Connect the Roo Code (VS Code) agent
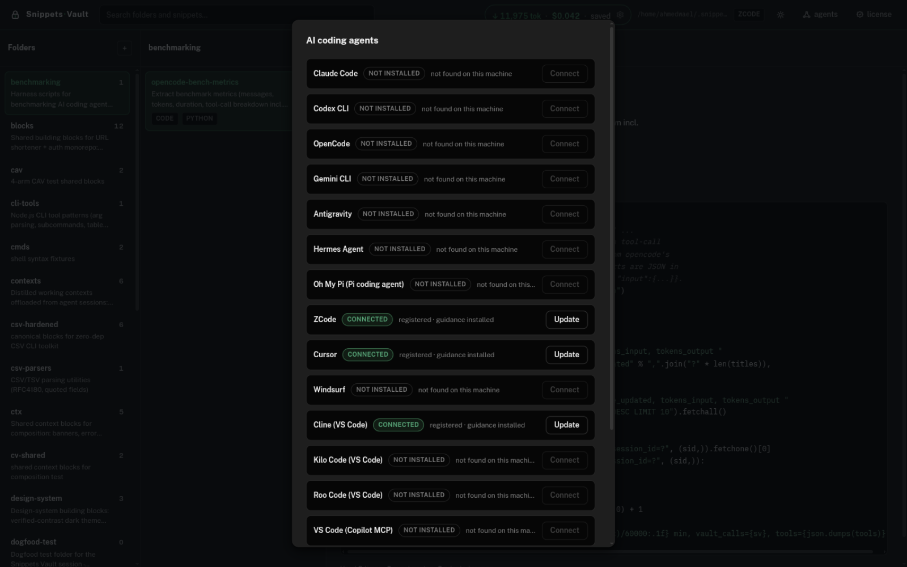 point(565,496)
